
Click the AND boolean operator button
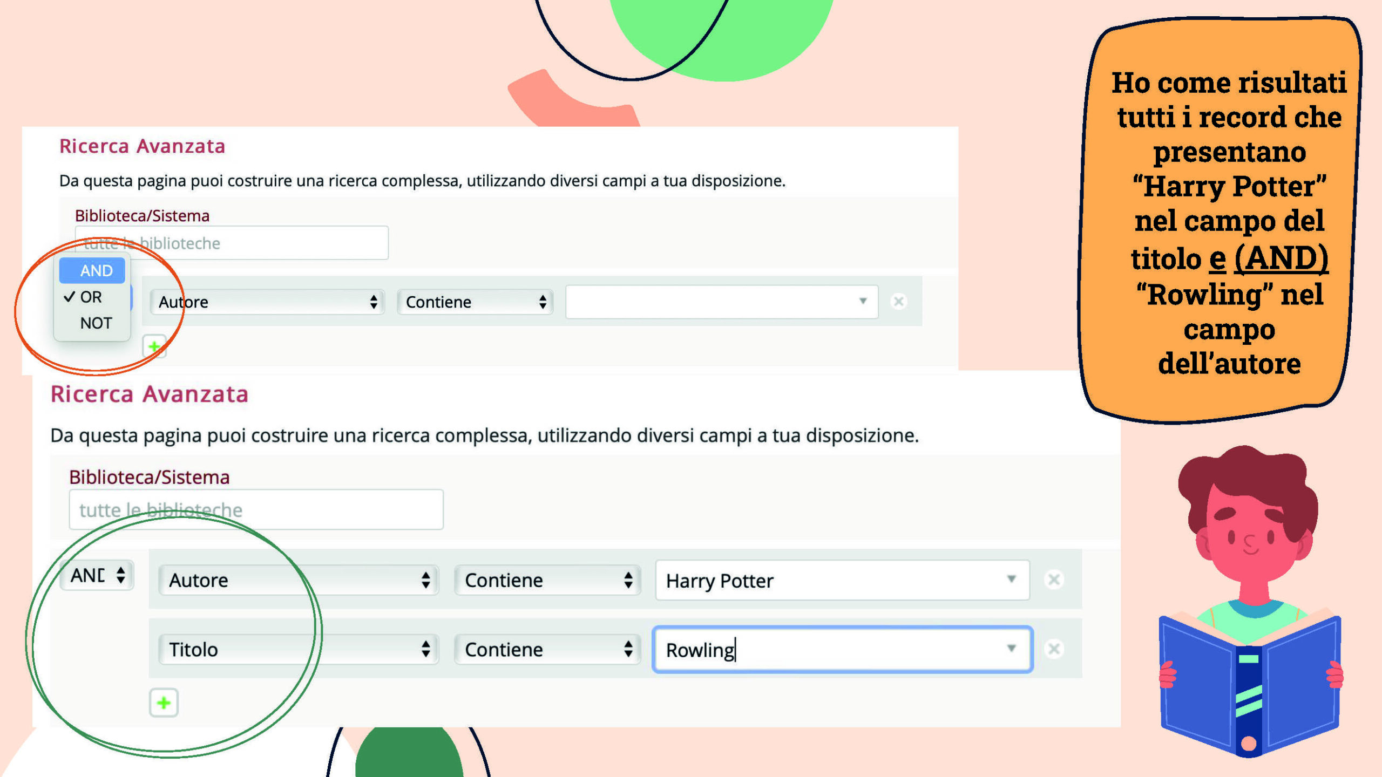[96, 271]
